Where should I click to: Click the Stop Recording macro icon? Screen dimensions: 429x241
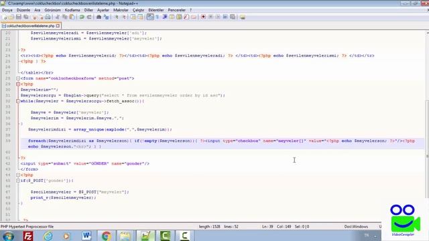click(210, 17)
